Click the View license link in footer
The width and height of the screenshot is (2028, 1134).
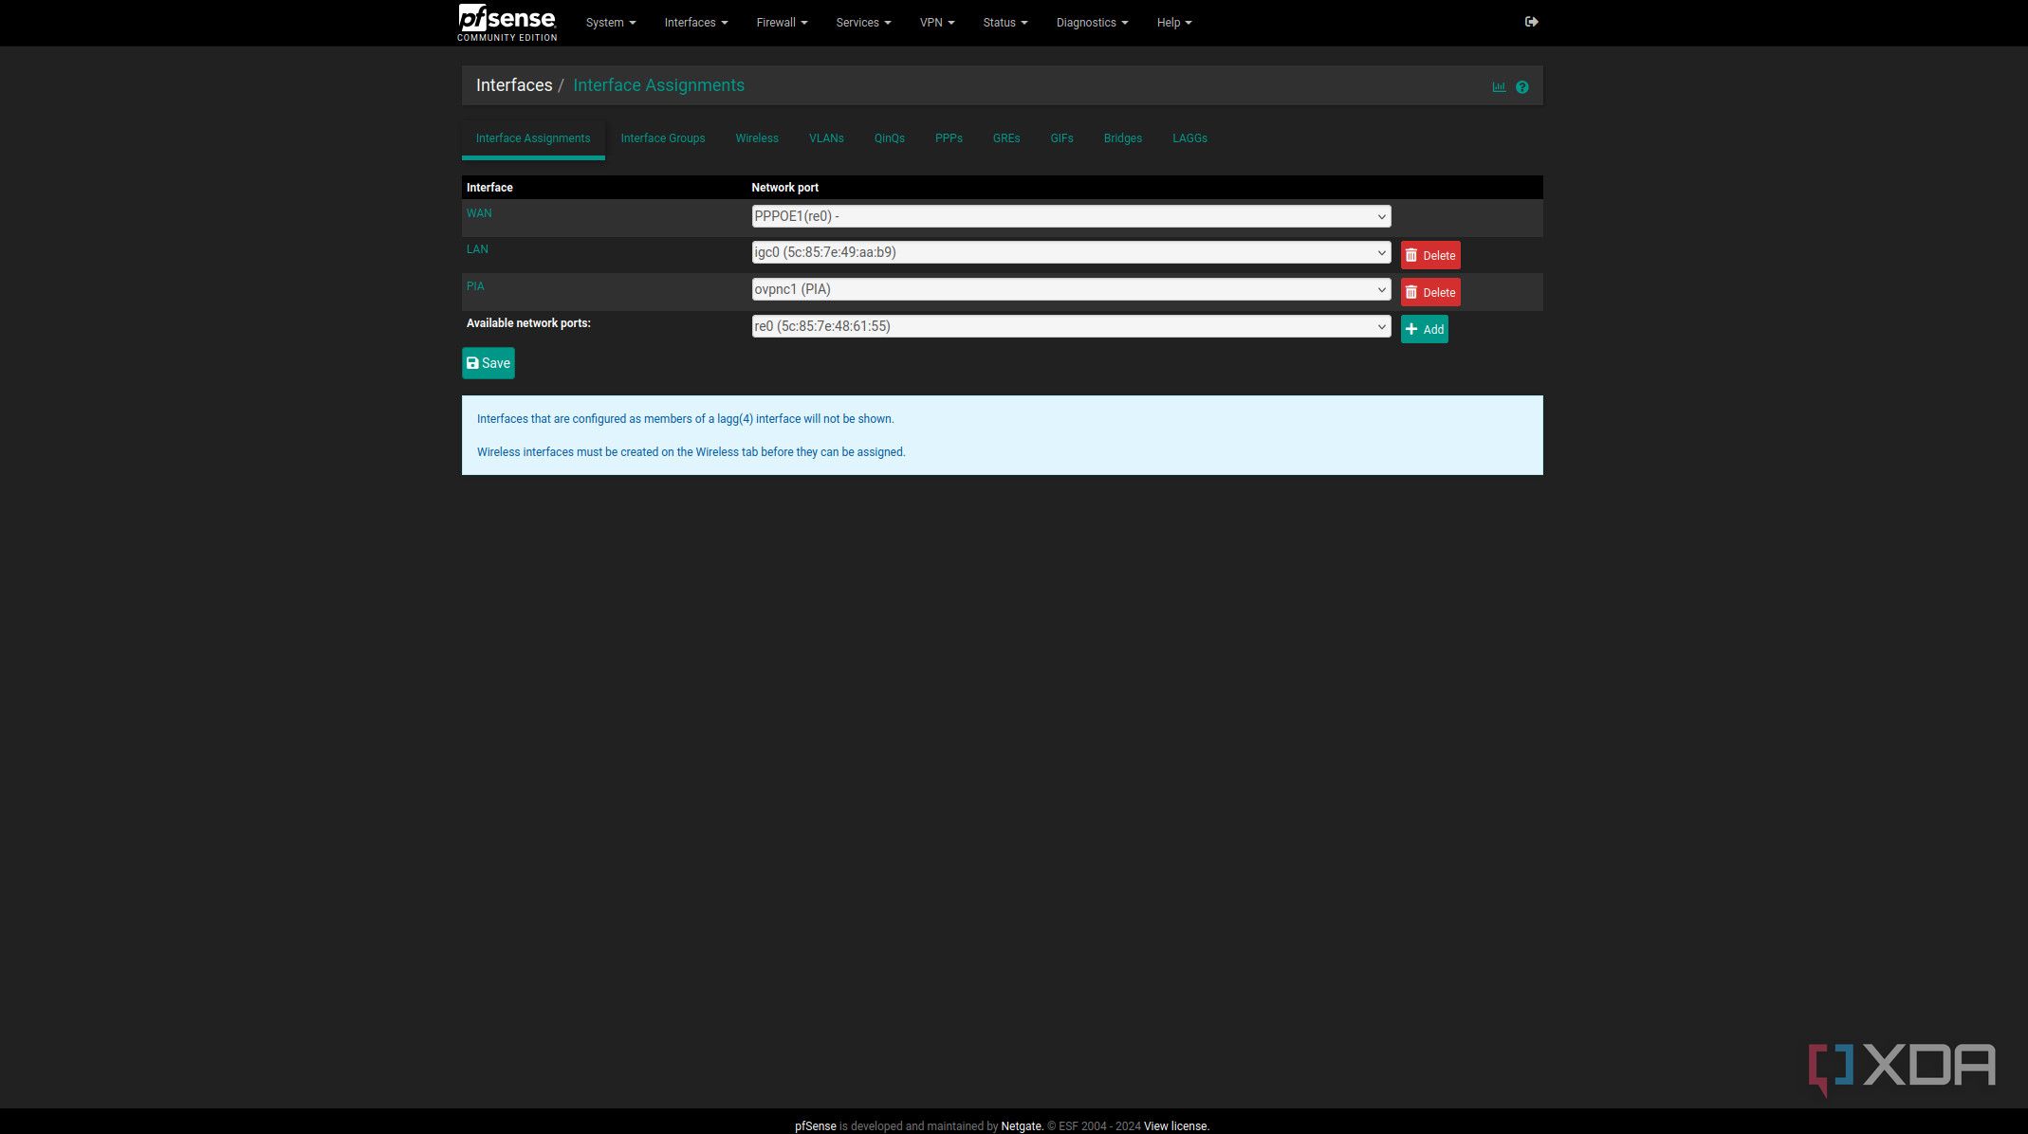click(x=1175, y=1126)
